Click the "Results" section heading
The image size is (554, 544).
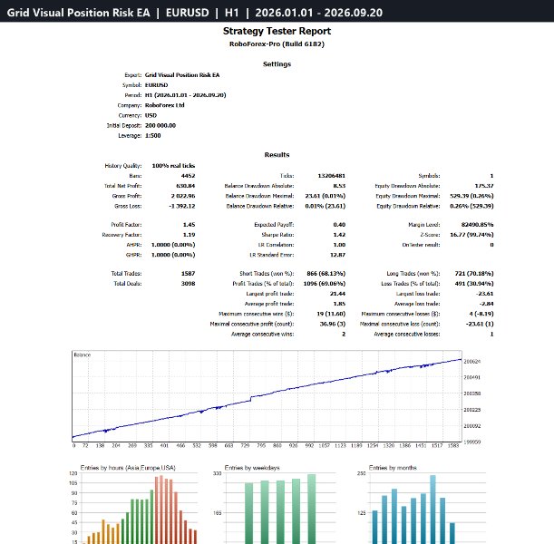click(x=277, y=155)
